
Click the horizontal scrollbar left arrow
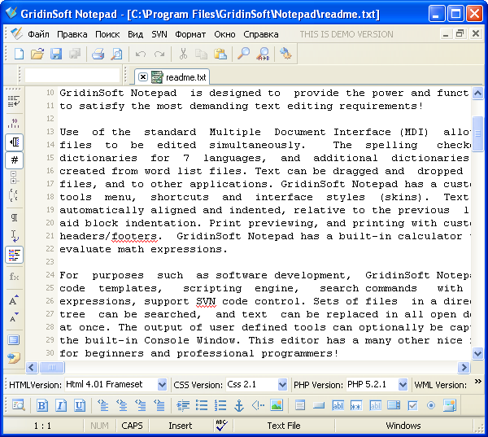pyautogui.click(x=32, y=367)
